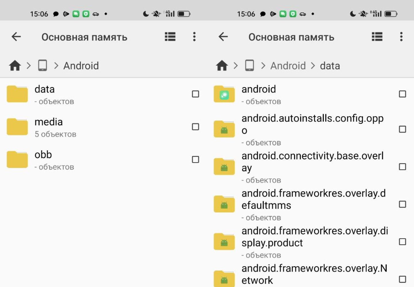This screenshot has height=287, width=414.
Task: Open android.frameworkres.overlay.Network folder icon
Action: pos(224,279)
